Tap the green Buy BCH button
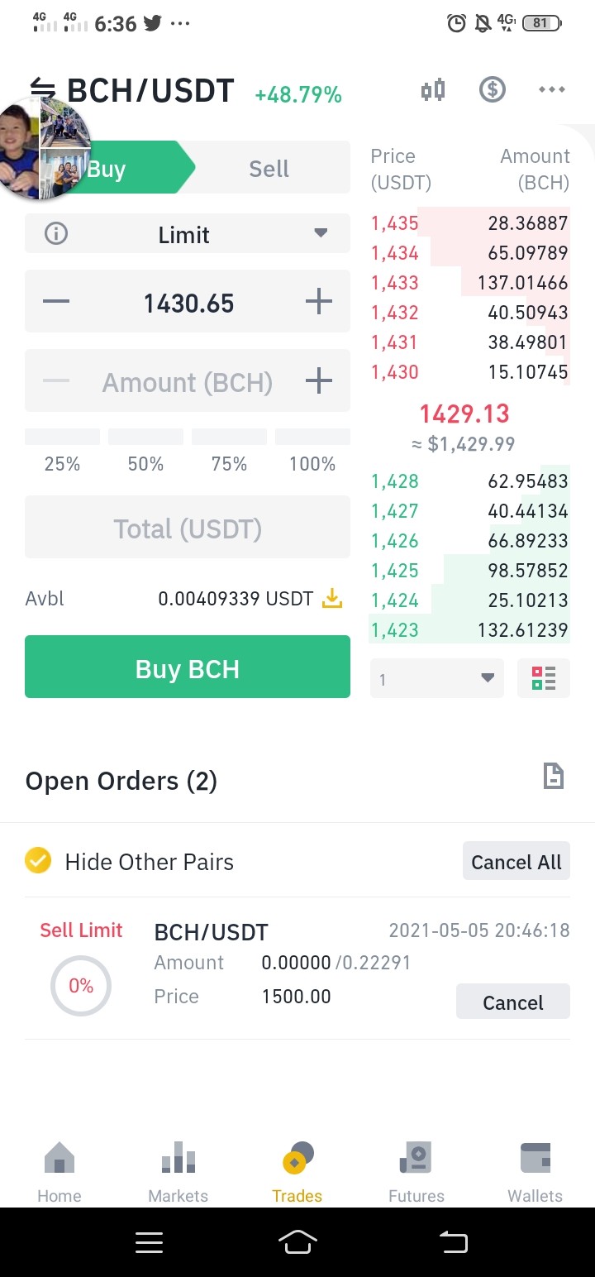Image resolution: width=595 pixels, height=1277 pixels. [188, 667]
